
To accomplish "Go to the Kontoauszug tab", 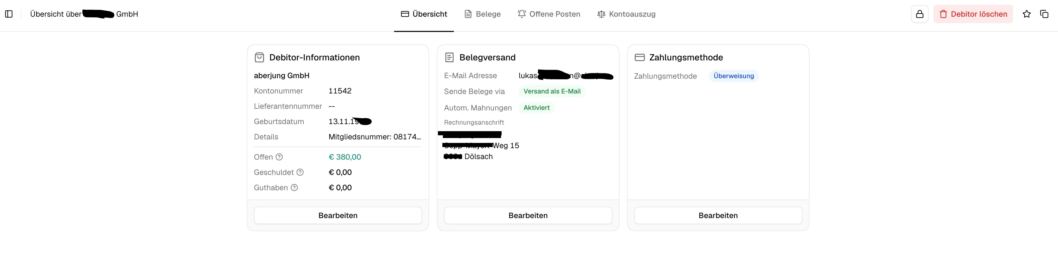I will (x=626, y=14).
